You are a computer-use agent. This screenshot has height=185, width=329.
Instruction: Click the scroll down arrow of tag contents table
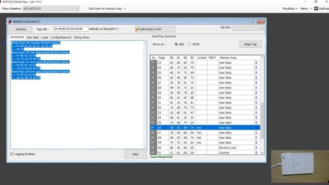click(x=262, y=153)
